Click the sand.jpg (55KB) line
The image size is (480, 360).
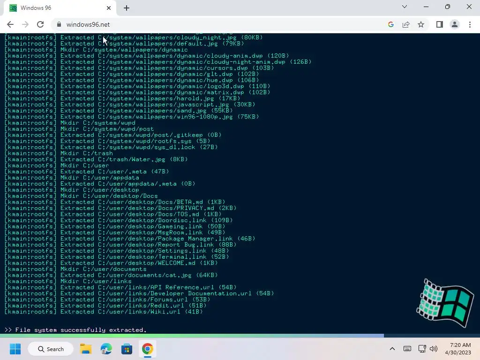click(119, 111)
